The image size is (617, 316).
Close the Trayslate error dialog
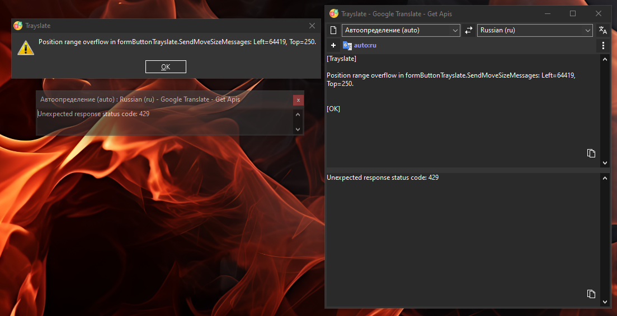[x=312, y=26]
